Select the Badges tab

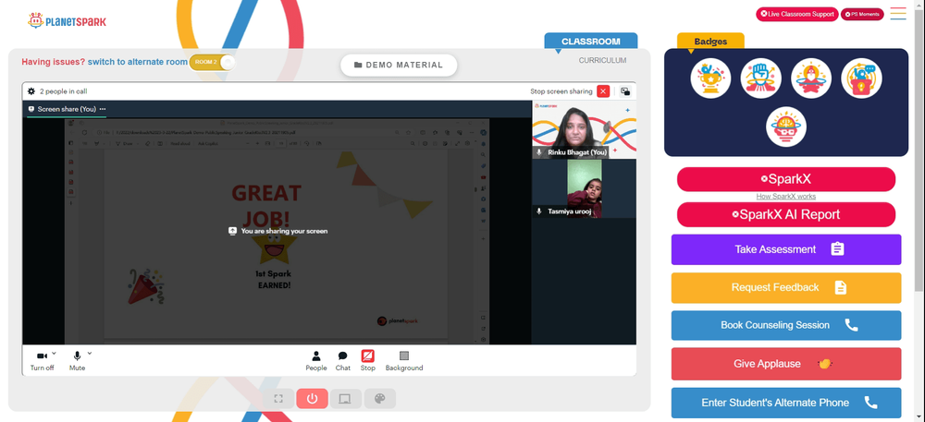point(710,42)
